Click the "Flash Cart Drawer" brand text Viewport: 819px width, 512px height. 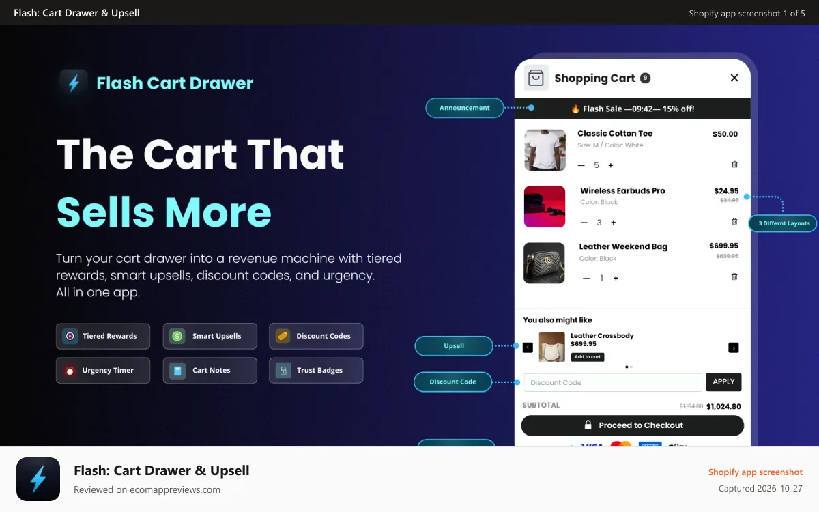(x=175, y=83)
